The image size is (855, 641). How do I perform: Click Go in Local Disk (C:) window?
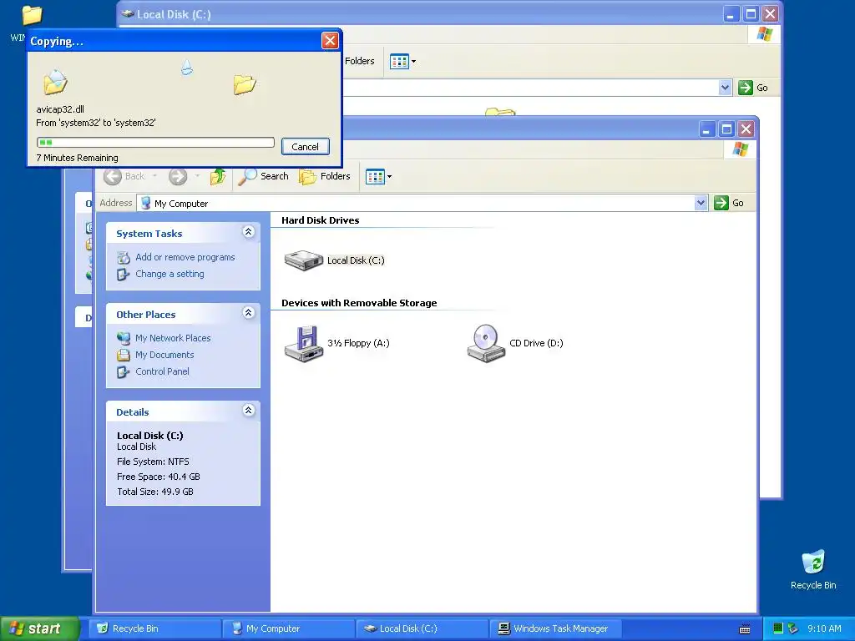click(753, 87)
